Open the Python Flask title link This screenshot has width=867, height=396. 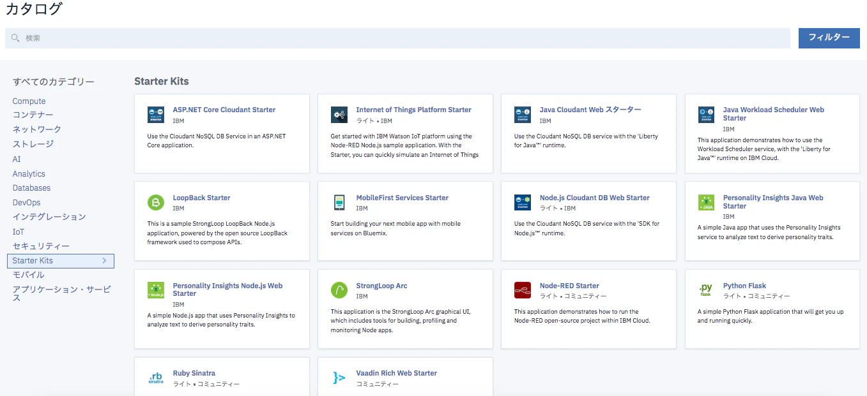click(744, 286)
